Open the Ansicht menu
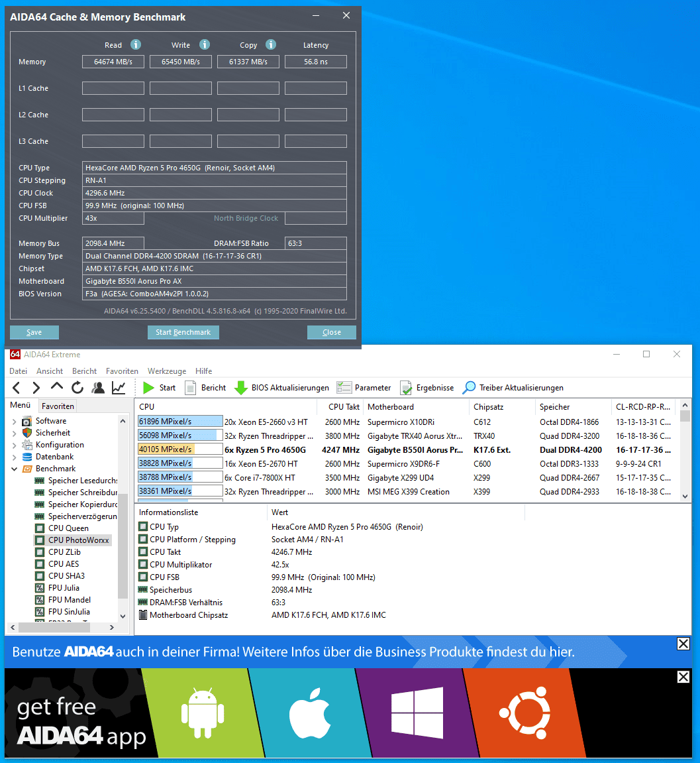 [x=50, y=371]
